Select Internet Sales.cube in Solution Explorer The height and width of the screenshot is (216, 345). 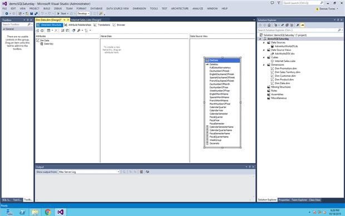(x=285, y=61)
